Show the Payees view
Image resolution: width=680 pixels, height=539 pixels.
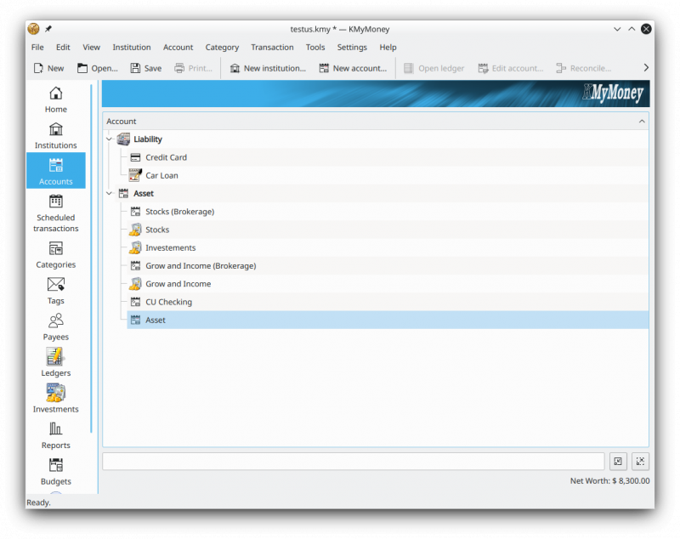55,327
